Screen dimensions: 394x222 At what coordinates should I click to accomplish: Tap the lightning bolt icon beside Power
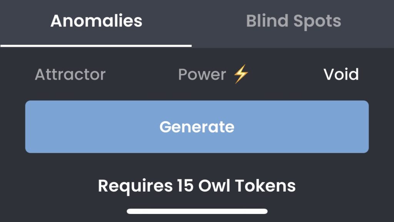[241, 74]
